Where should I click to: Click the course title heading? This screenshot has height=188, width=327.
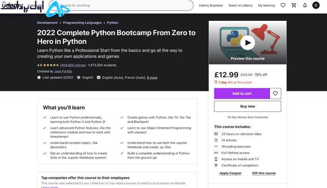coord(116,37)
